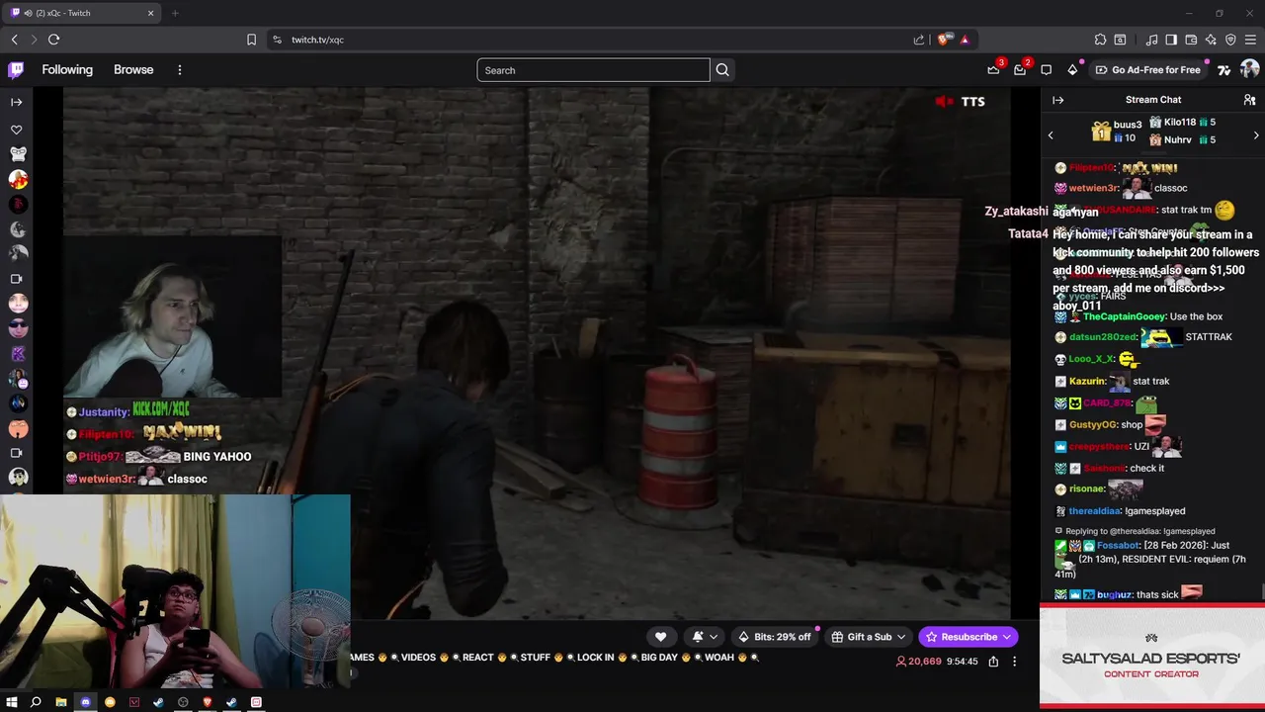Screen dimensions: 1265x712
Task: Click username Kazurin in chat
Action: click(1087, 381)
